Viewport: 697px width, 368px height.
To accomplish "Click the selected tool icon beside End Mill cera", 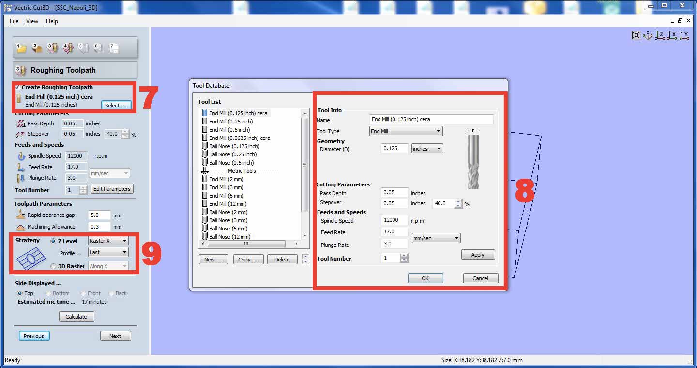I will pos(19,98).
